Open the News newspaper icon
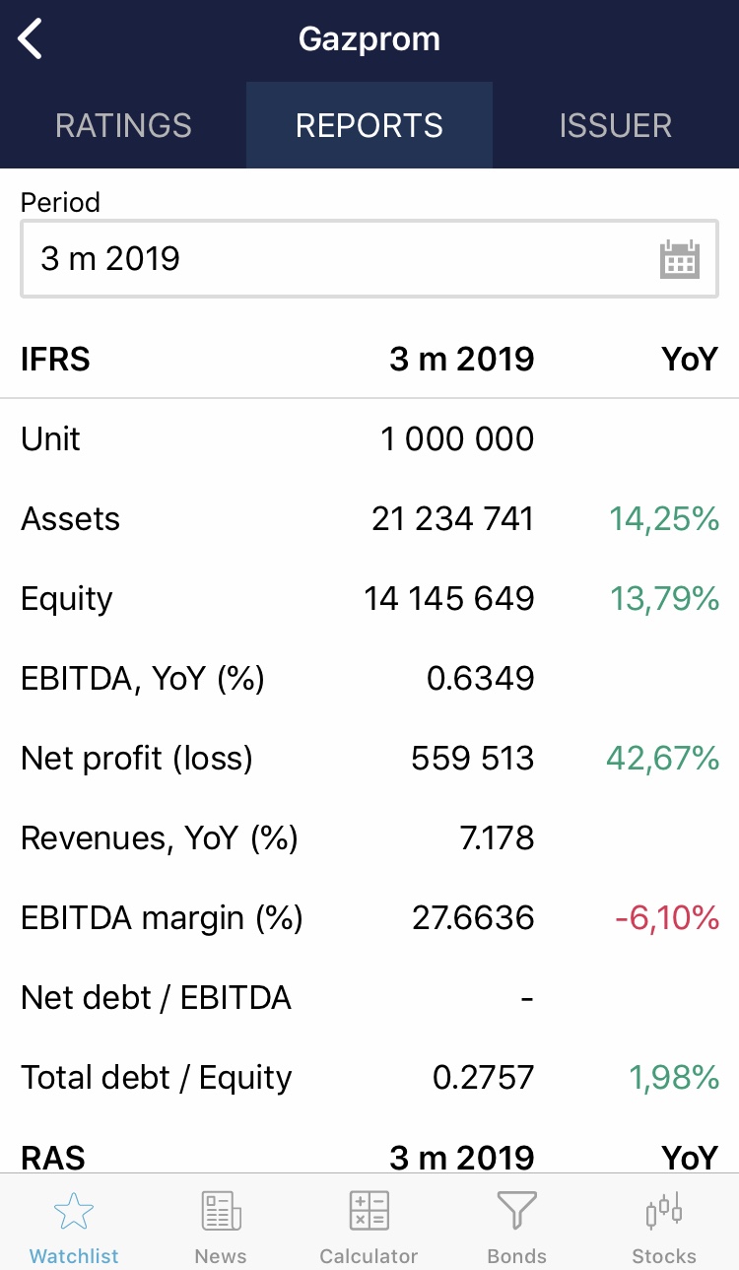This screenshot has height=1270, width=739. [x=221, y=1212]
